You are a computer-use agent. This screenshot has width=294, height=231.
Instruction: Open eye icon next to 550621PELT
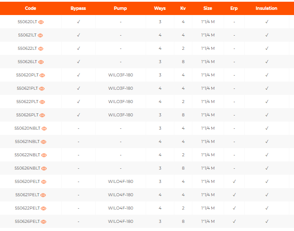[43, 195]
